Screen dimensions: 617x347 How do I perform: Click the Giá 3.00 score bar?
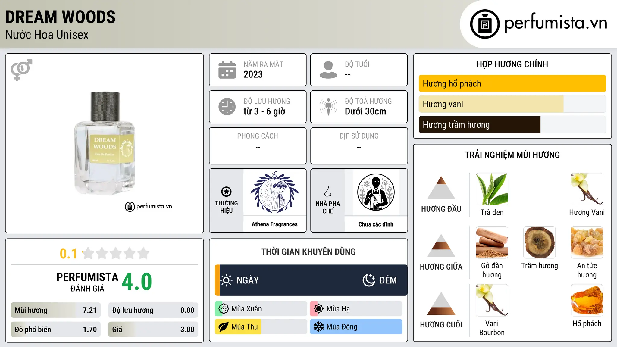(x=153, y=329)
